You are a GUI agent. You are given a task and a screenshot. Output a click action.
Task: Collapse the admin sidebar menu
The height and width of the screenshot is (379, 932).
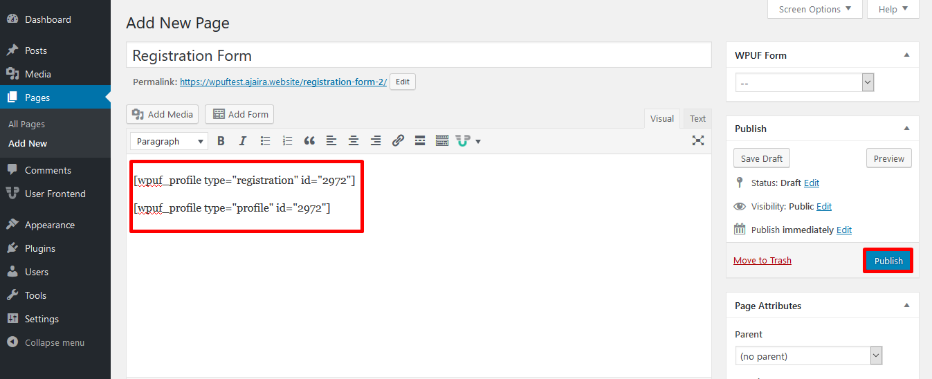(55, 342)
